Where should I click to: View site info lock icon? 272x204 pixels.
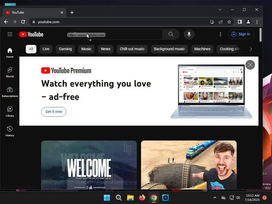click(34, 22)
